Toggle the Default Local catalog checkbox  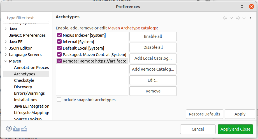59,48
